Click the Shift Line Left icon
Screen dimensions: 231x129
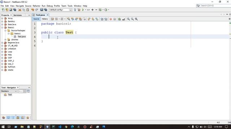point(102,19)
